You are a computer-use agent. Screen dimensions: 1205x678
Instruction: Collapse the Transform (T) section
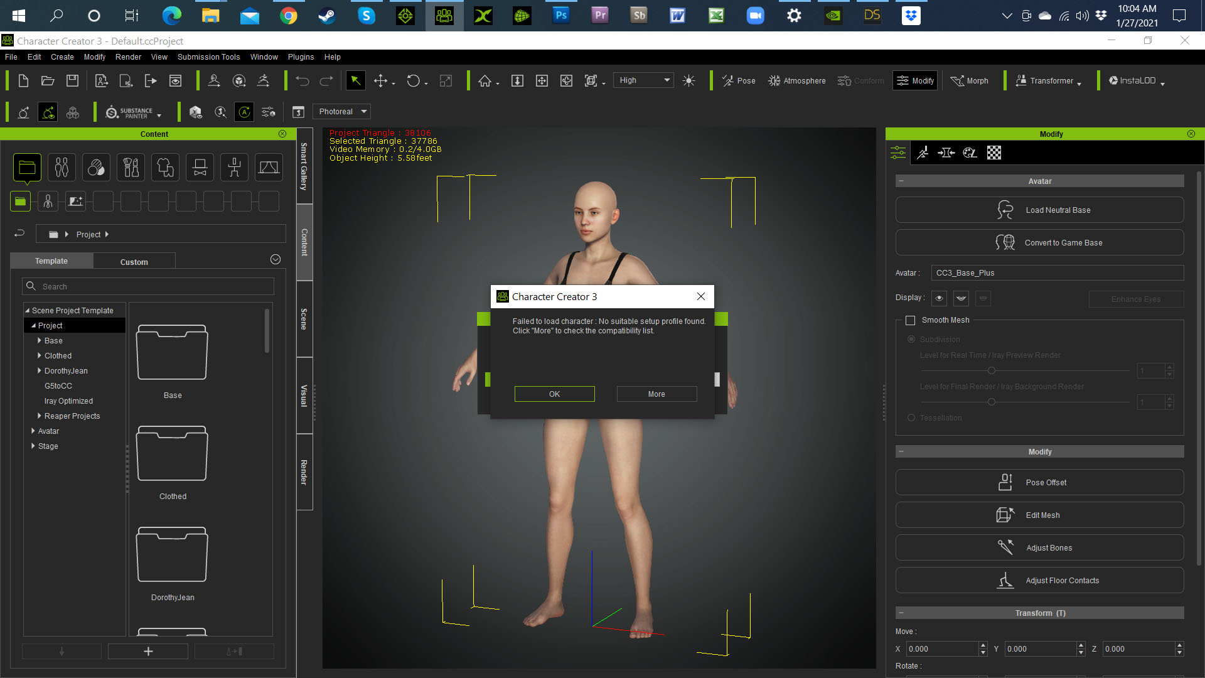pyautogui.click(x=901, y=613)
